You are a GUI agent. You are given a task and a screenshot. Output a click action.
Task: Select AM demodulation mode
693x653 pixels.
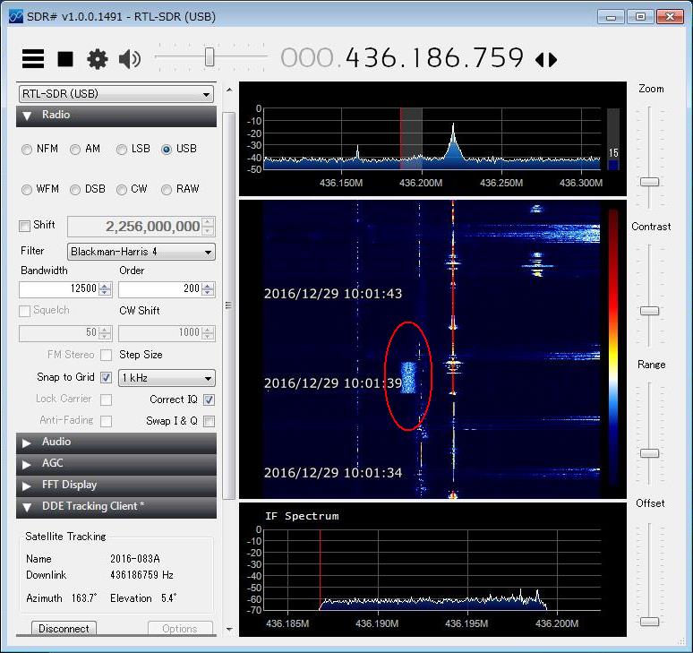tap(75, 150)
